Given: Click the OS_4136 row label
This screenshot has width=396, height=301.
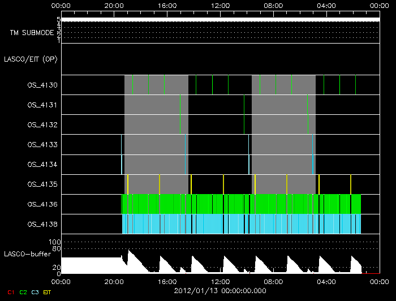Looking at the screenshot, I should point(42,204).
